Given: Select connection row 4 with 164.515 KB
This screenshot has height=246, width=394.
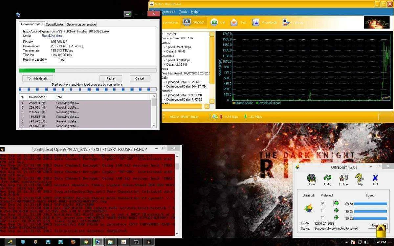Looking at the screenshot, I should (x=85, y=116).
